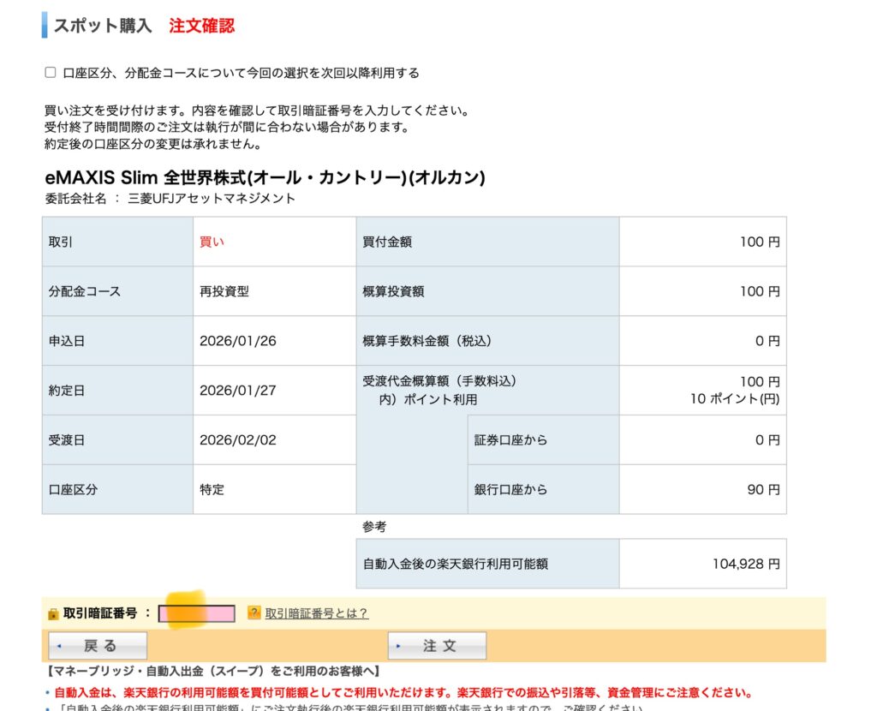Click the 受渡日 date 2026/02/02
Screen dimensions: 877x711
point(237,440)
